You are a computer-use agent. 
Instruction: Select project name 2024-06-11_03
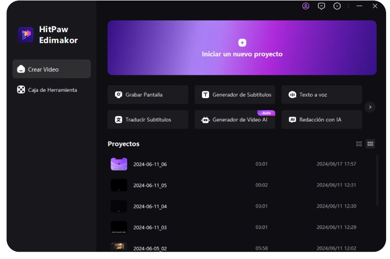pyautogui.click(x=150, y=227)
